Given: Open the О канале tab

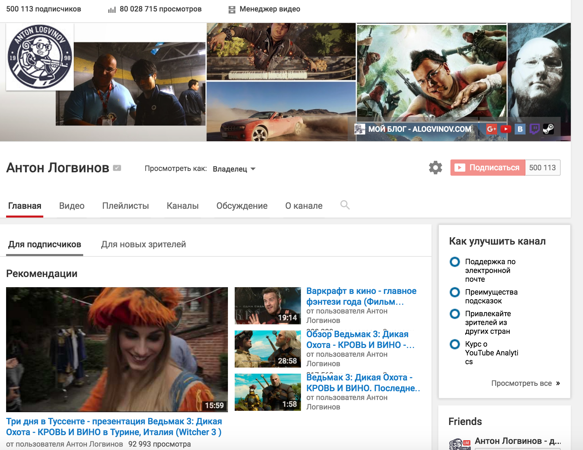Looking at the screenshot, I should tap(304, 206).
